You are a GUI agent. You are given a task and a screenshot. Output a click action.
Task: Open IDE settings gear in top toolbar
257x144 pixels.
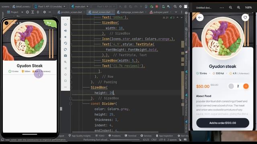coord(180,6)
